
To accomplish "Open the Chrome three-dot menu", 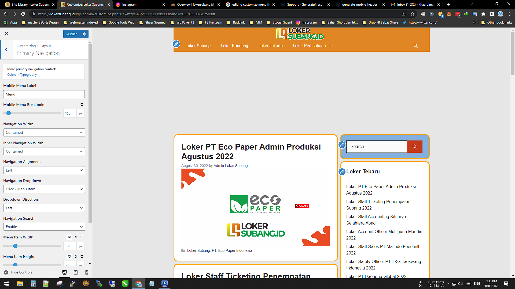I will tap(509, 14).
